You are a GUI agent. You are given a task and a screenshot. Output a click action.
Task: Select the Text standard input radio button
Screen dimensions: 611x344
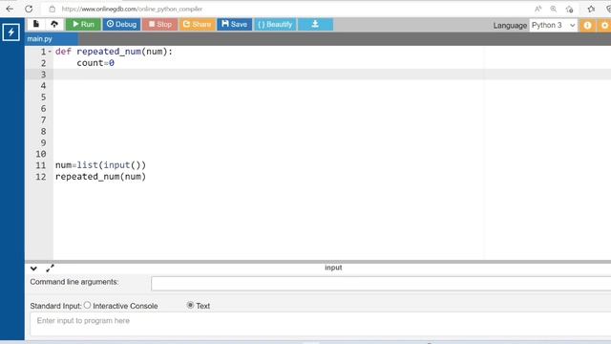pos(190,305)
